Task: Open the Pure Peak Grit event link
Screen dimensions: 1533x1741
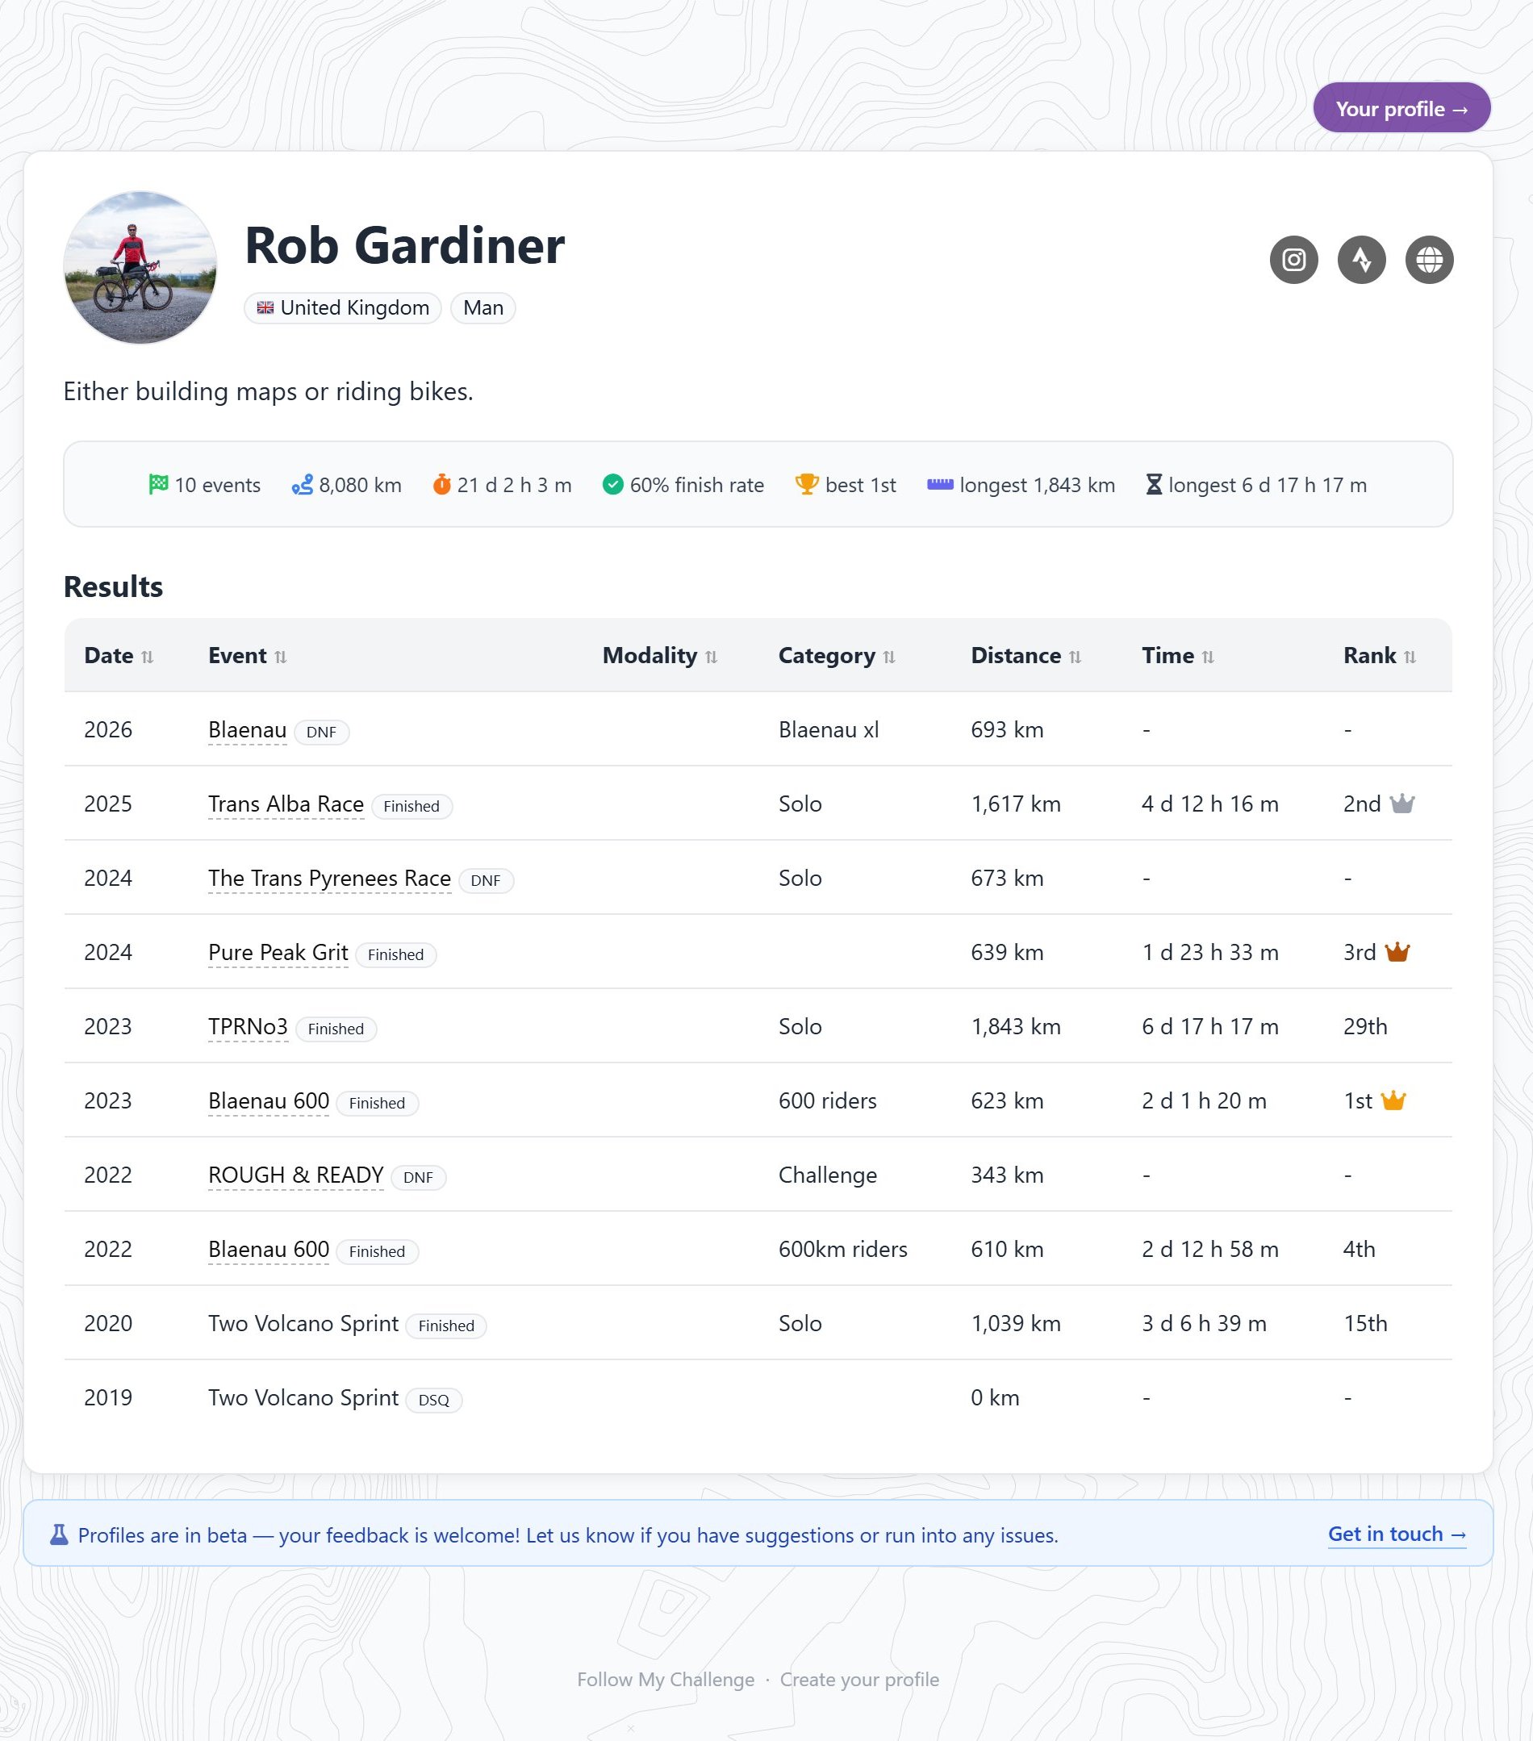Action: (x=278, y=953)
